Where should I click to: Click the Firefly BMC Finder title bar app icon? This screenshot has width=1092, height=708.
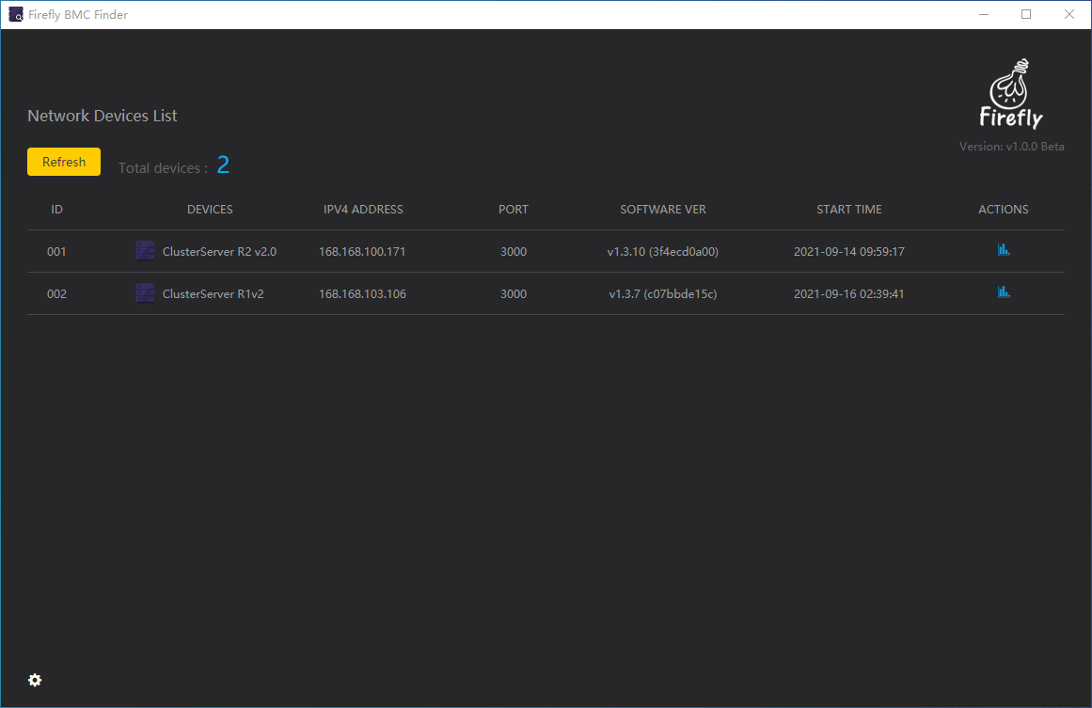(15, 15)
